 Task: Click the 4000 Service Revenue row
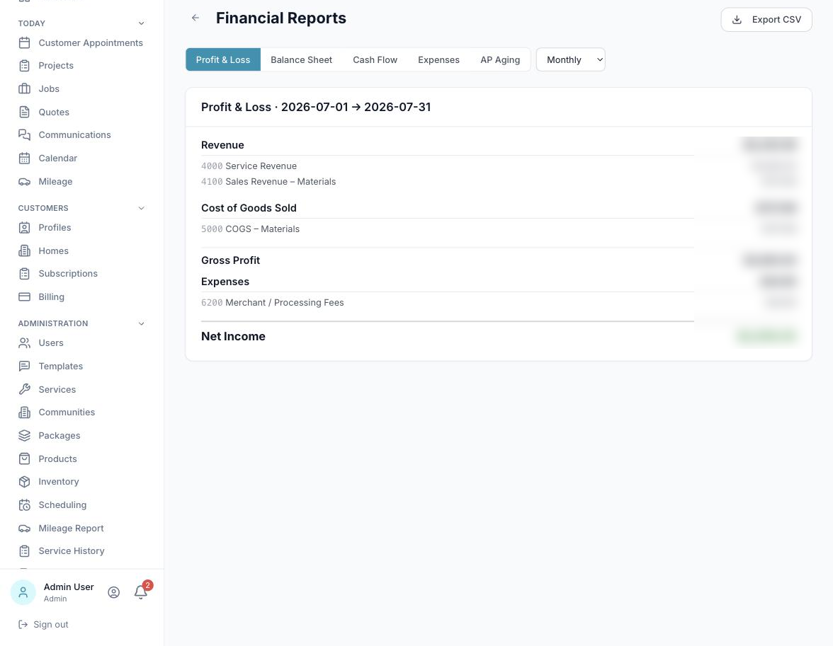point(499,166)
